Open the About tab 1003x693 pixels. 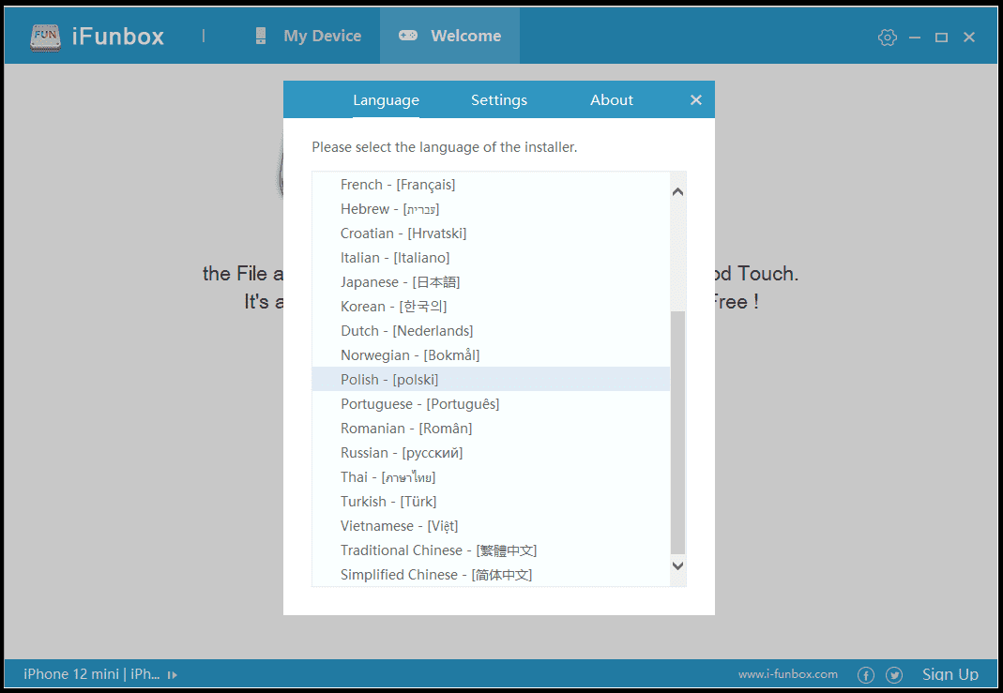click(x=612, y=99)
